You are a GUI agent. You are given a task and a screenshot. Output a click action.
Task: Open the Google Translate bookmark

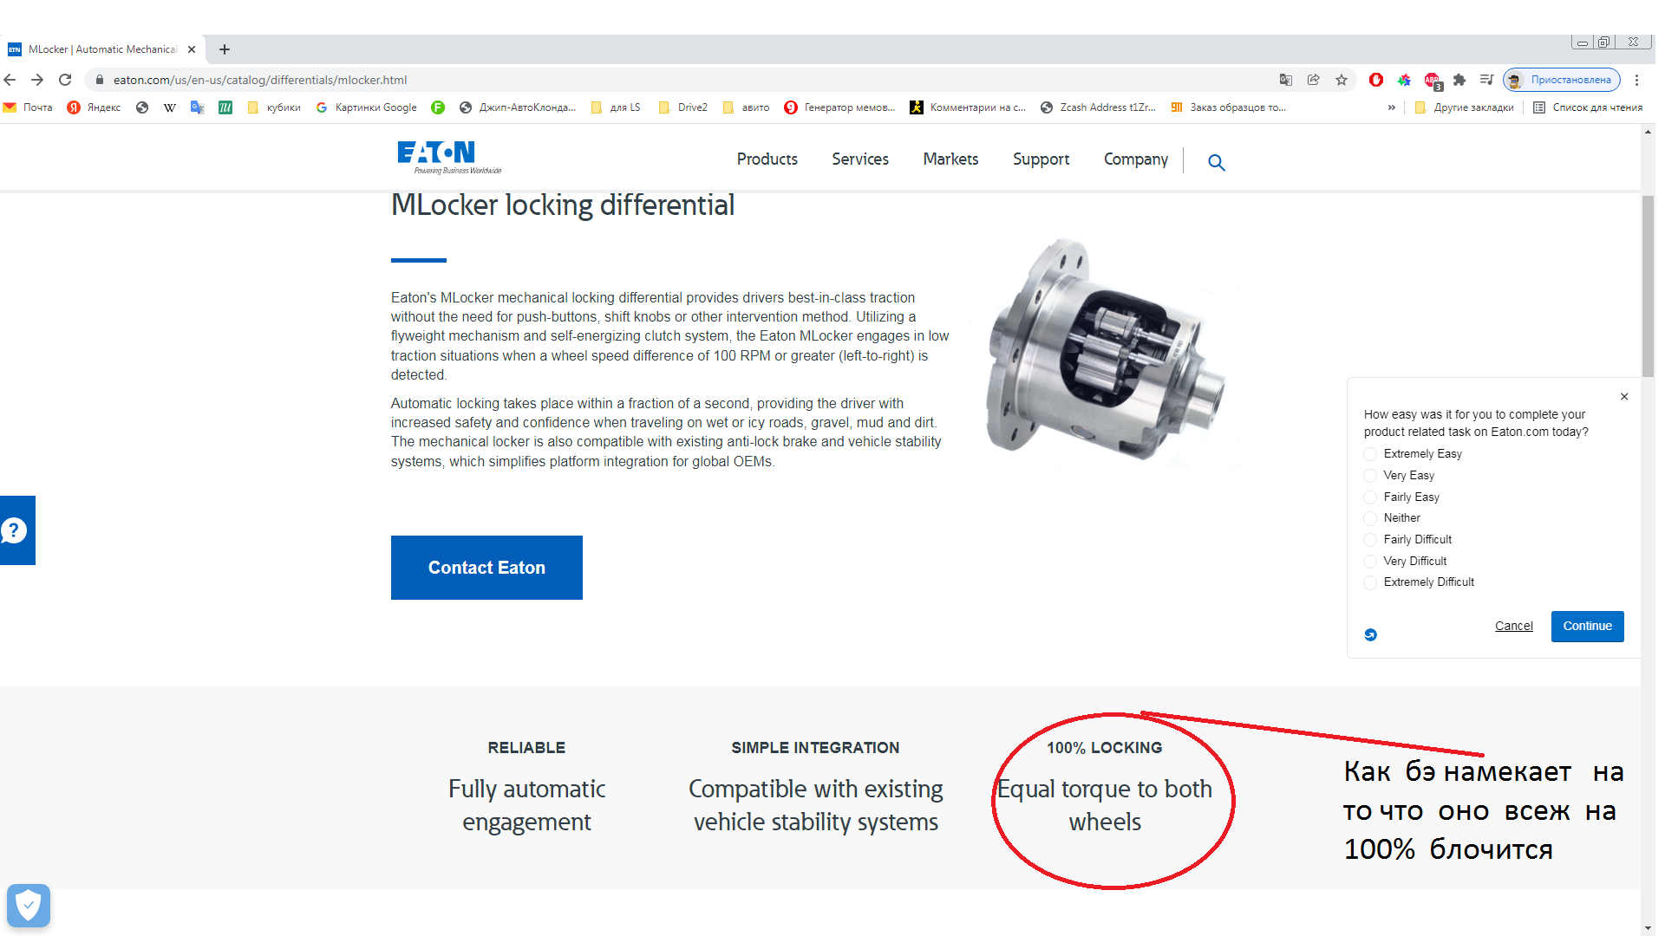[198, 107]
